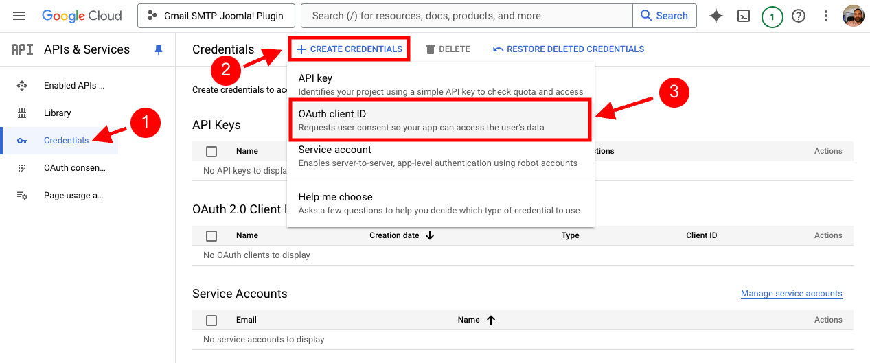Viewport: 870px width, 363px height.
Task: Choose Service account menu option
Action: tap(440, 156)
